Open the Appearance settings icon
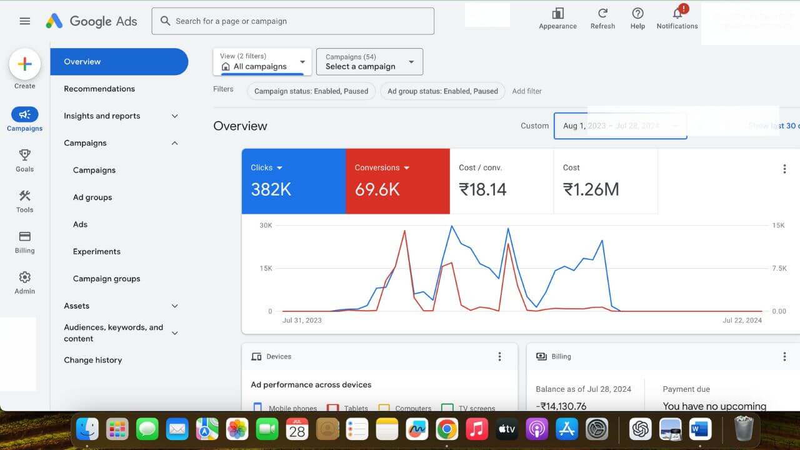Viewport: 800px width, 450px height. [557, 14]
